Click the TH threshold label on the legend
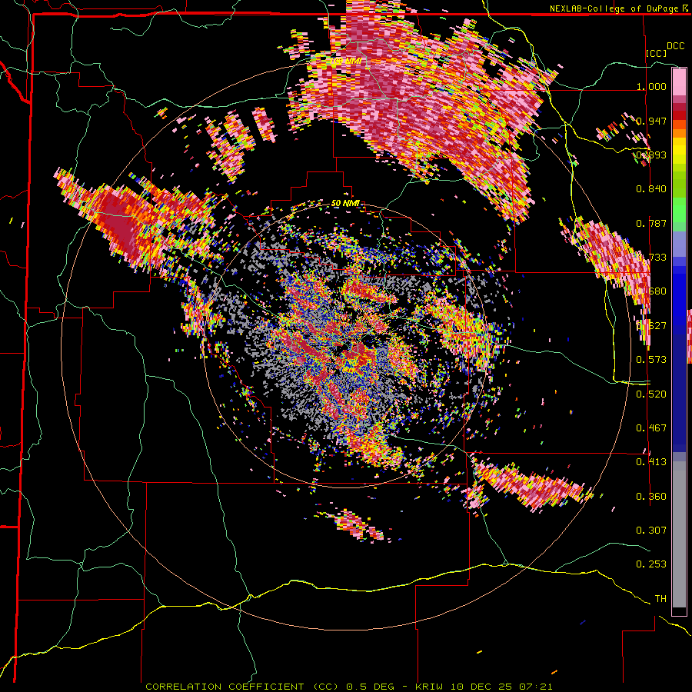Image resolution: width=692 pixels, height=692 pixels. (660, 598)
